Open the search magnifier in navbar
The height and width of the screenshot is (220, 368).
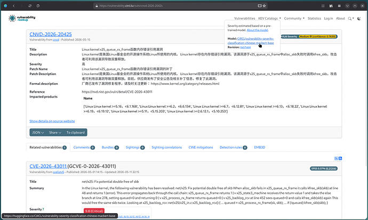point(350,19)
